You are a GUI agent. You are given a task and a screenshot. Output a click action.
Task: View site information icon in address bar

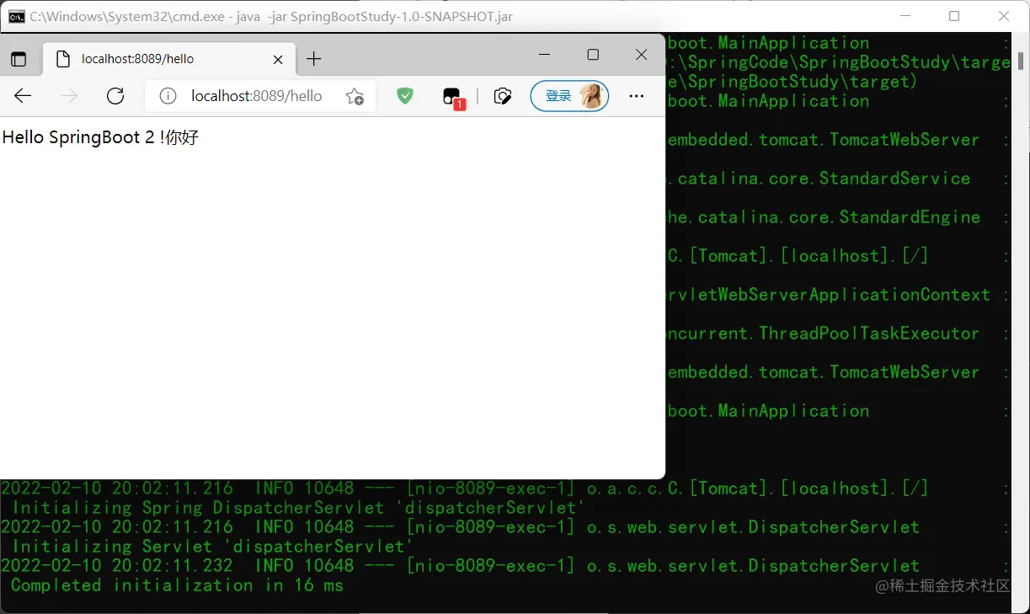(168, 96)
